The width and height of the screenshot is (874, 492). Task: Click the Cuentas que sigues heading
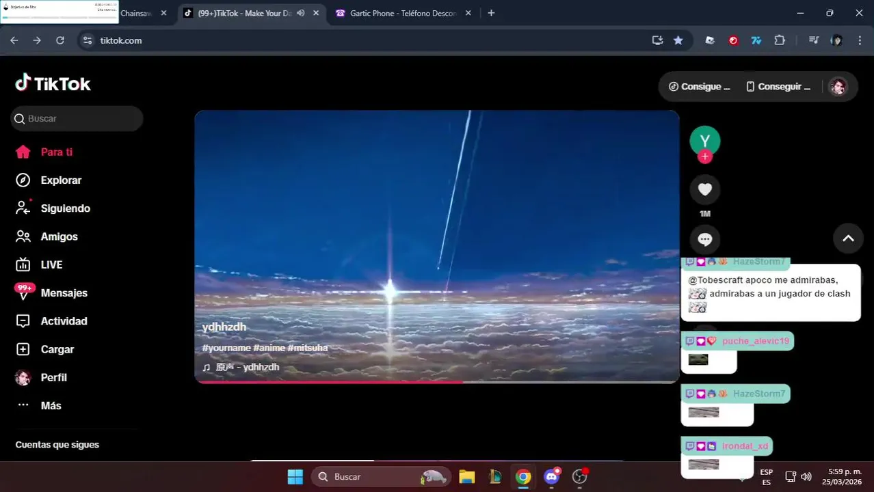click(x=57, y=445)
